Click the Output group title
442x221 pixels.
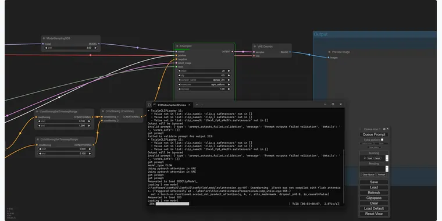tap(321, 34)
